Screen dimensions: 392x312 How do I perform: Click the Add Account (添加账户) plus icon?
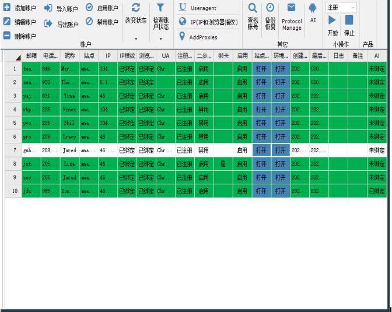point(7,8)
